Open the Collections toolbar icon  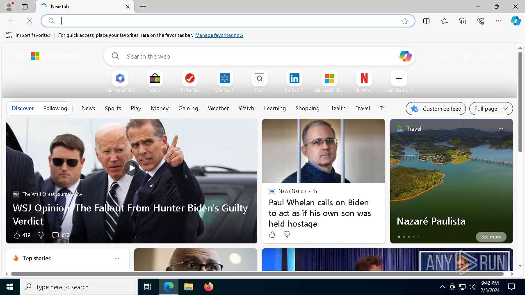click(x=463, y=21)
